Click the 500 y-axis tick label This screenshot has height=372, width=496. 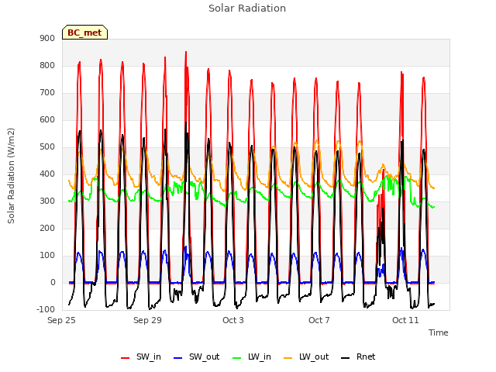point(47,147)
